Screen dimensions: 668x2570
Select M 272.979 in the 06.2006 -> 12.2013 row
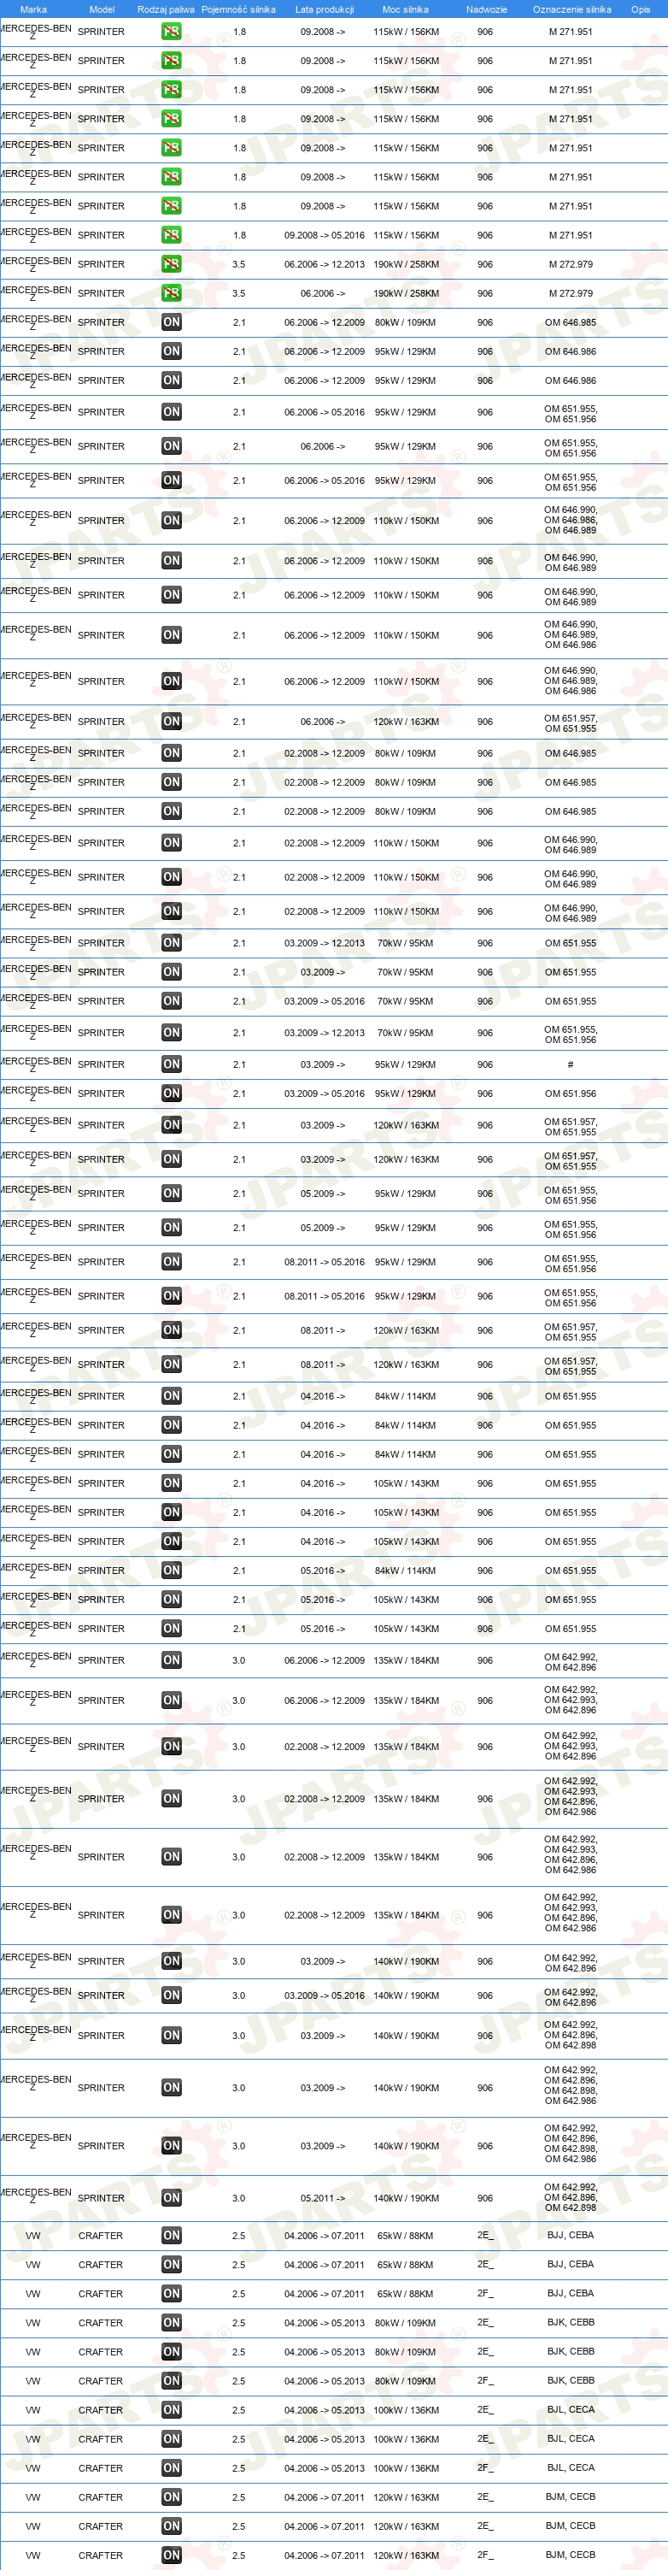point(571,264)
